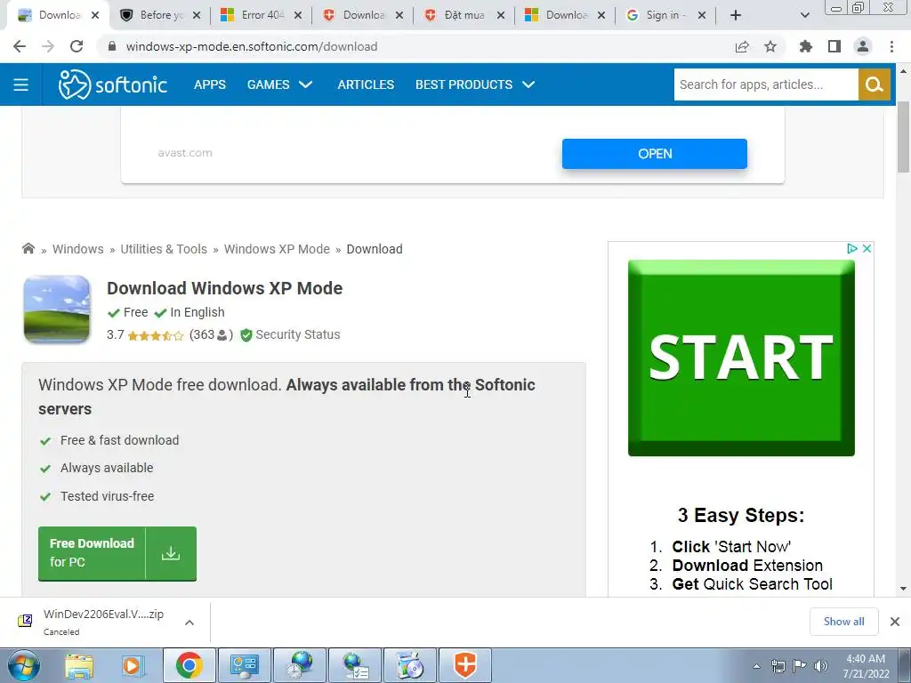Click the volume speaker tray icon
The image size is (911, 683).
point(821,666)
